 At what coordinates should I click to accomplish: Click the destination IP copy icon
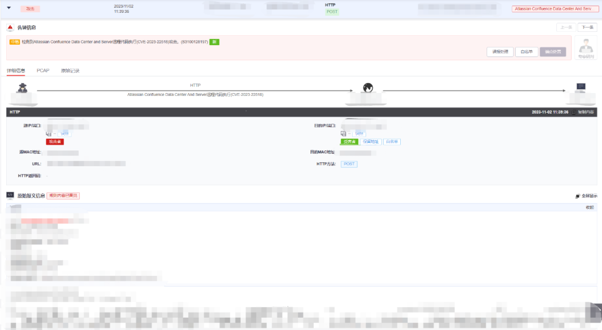343,134
